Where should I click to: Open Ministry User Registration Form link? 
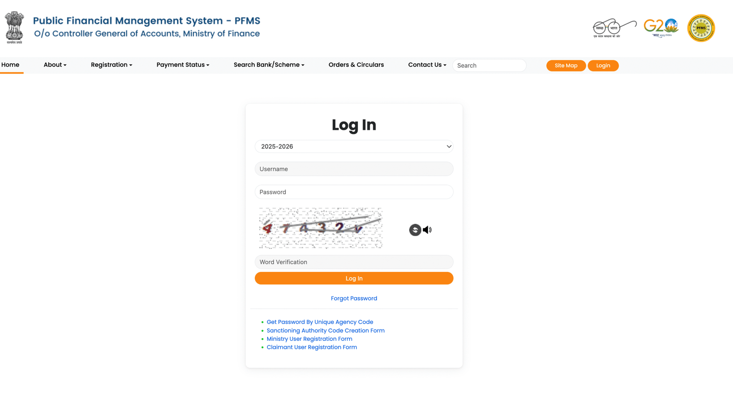[x=309, y=339]
